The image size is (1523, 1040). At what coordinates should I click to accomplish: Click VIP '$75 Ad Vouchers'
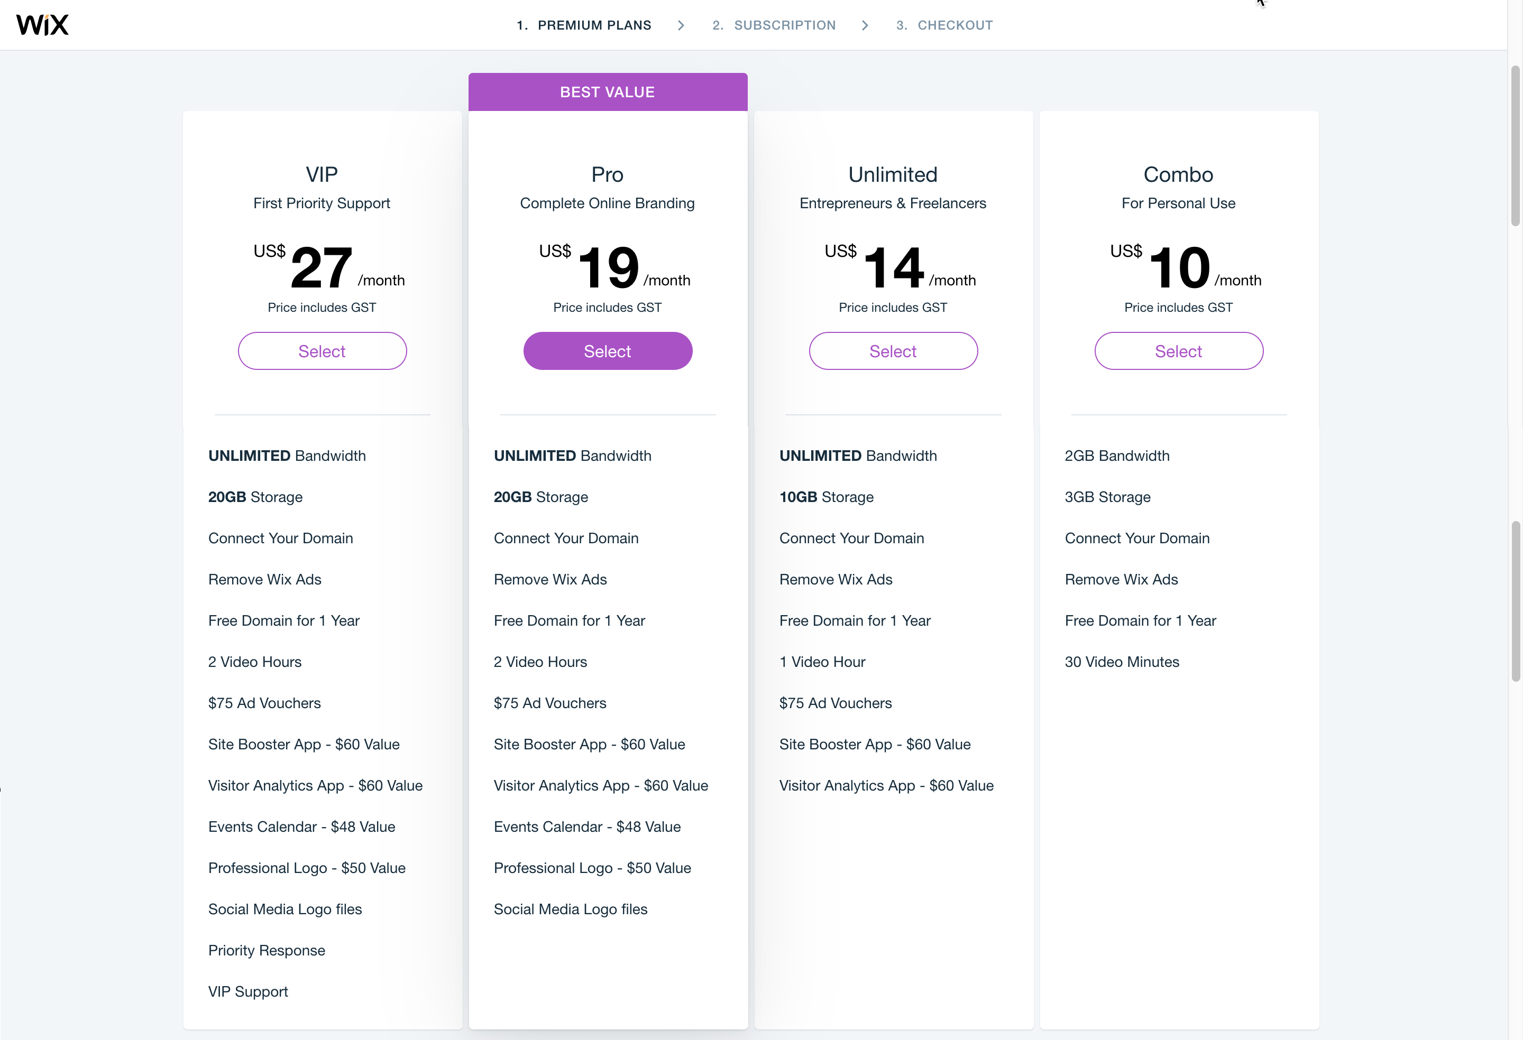[x=264, y=703]
